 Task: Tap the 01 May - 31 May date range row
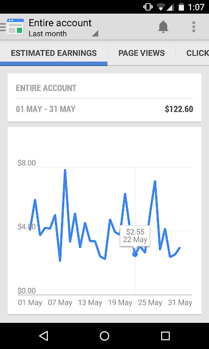(104, 109)
